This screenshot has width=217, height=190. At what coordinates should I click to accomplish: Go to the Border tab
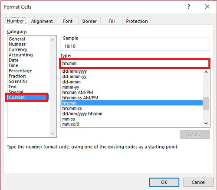tap(89, 21)
